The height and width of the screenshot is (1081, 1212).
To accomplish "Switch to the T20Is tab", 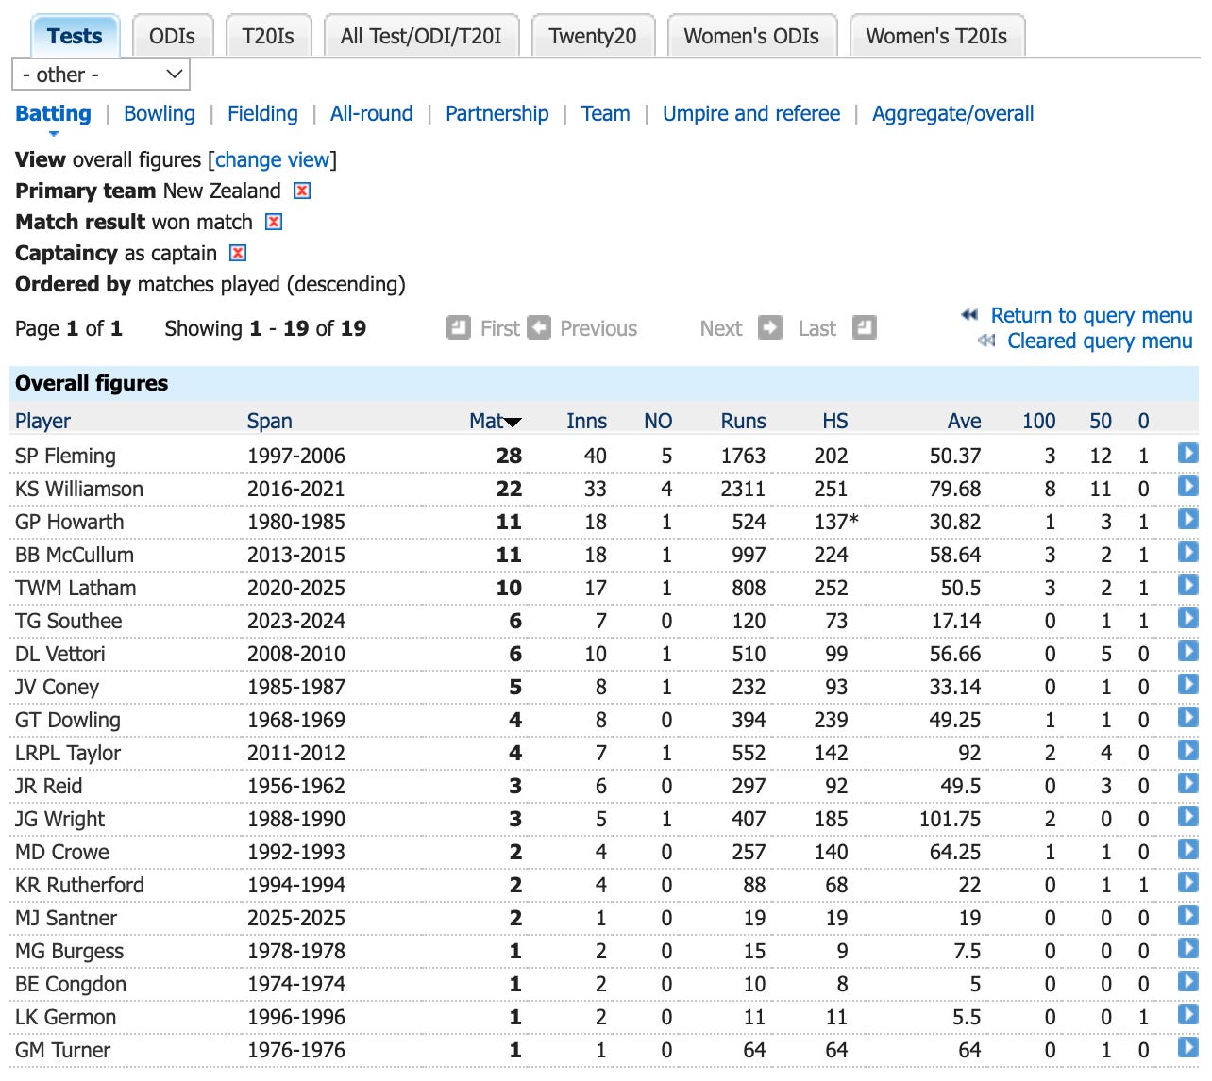I will coord(268,36).
